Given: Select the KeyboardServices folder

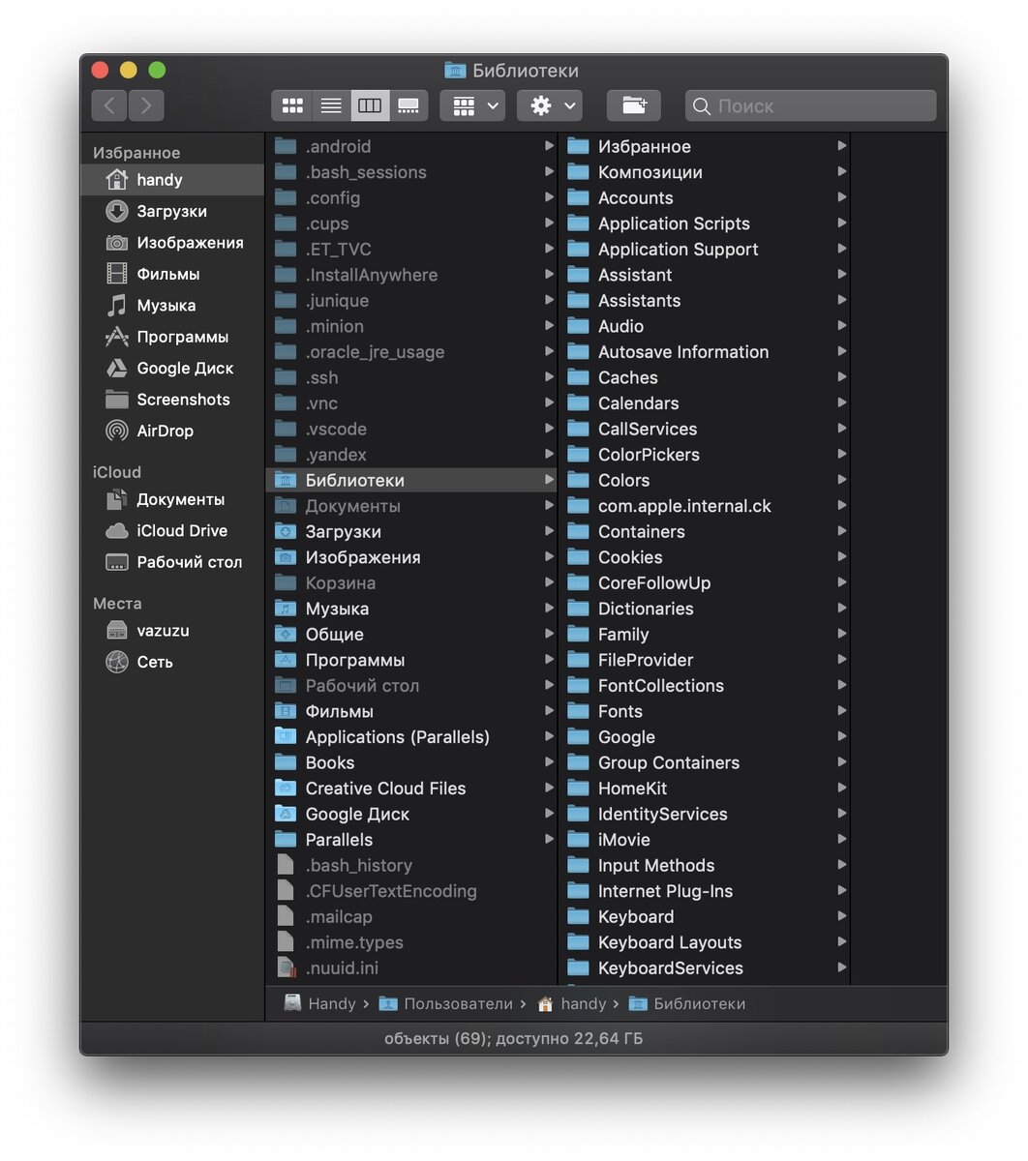Looking at the screenshot, I should click(705, 968).
